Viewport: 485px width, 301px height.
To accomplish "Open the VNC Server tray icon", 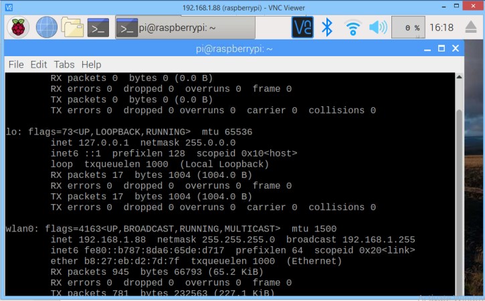I will click(x=302, y=27).
